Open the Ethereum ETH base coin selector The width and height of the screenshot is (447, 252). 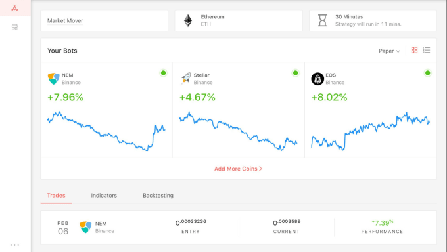(239, 20)
